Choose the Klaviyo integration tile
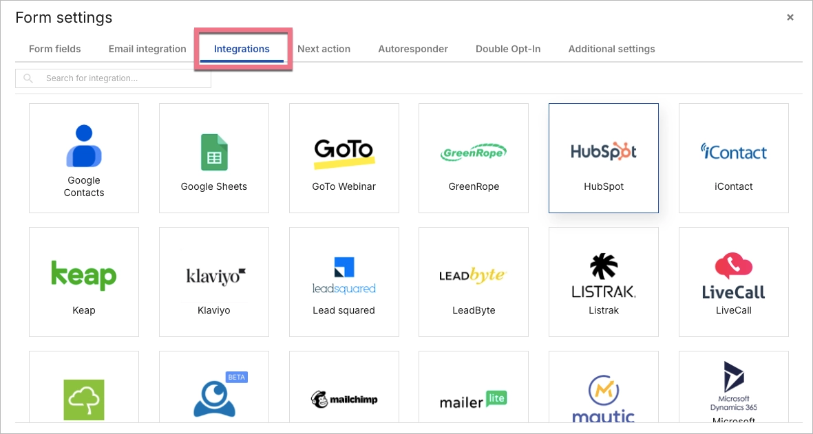This screenshot has height=434, width=813. coord(213,281)
